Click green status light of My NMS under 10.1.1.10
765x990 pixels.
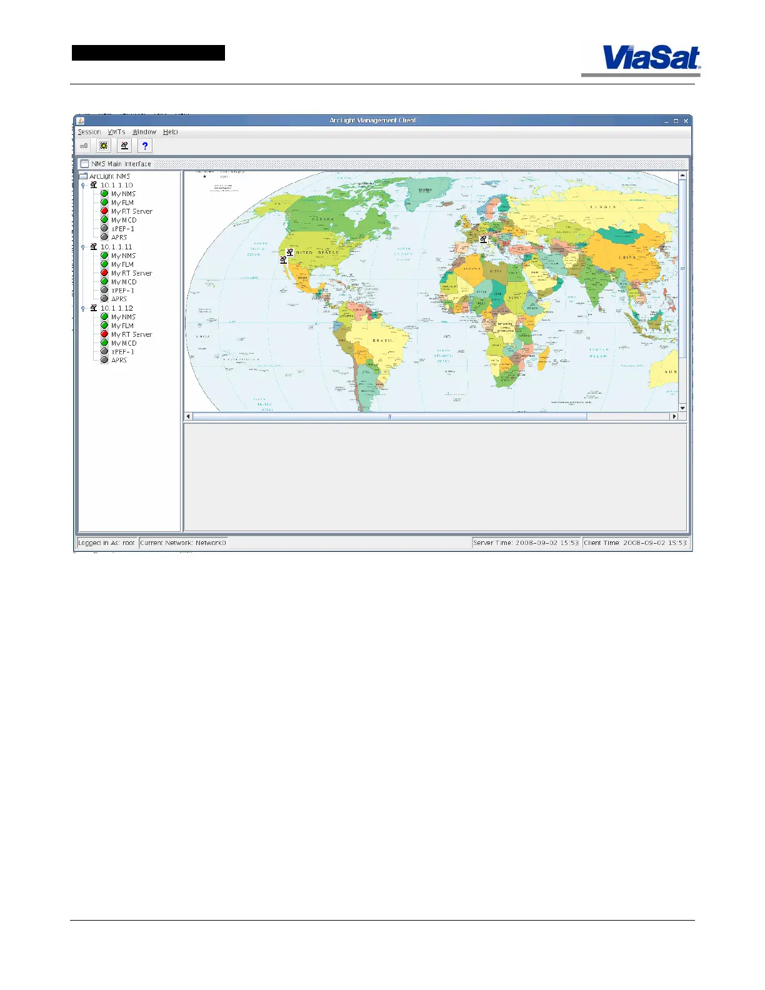[x=104, y=194]
